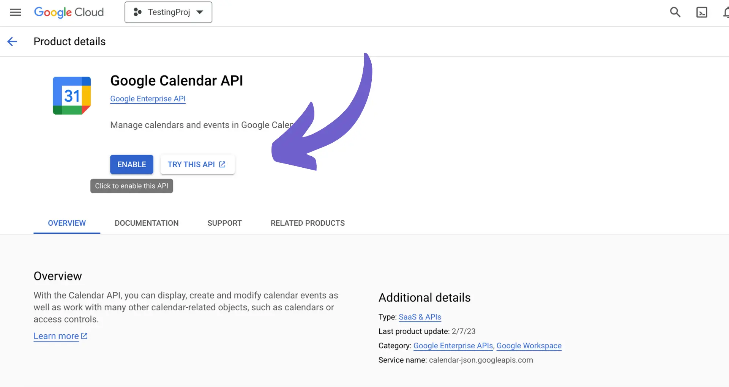Follow the Learn more link
The image size is (729, 387).
tap(60, 336)
